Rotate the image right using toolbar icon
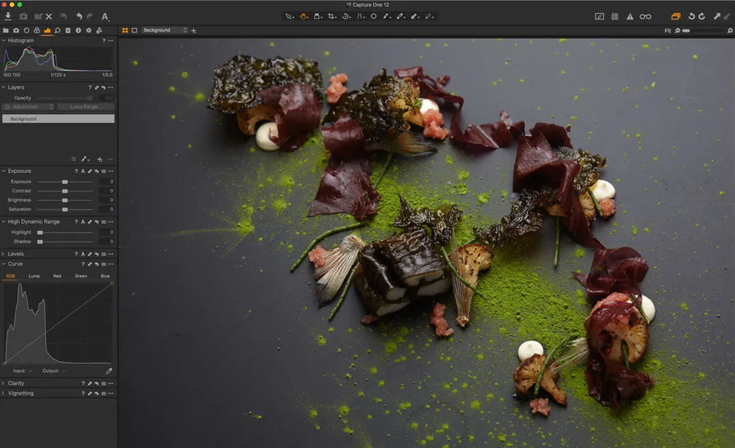 (x=701, y=16)
